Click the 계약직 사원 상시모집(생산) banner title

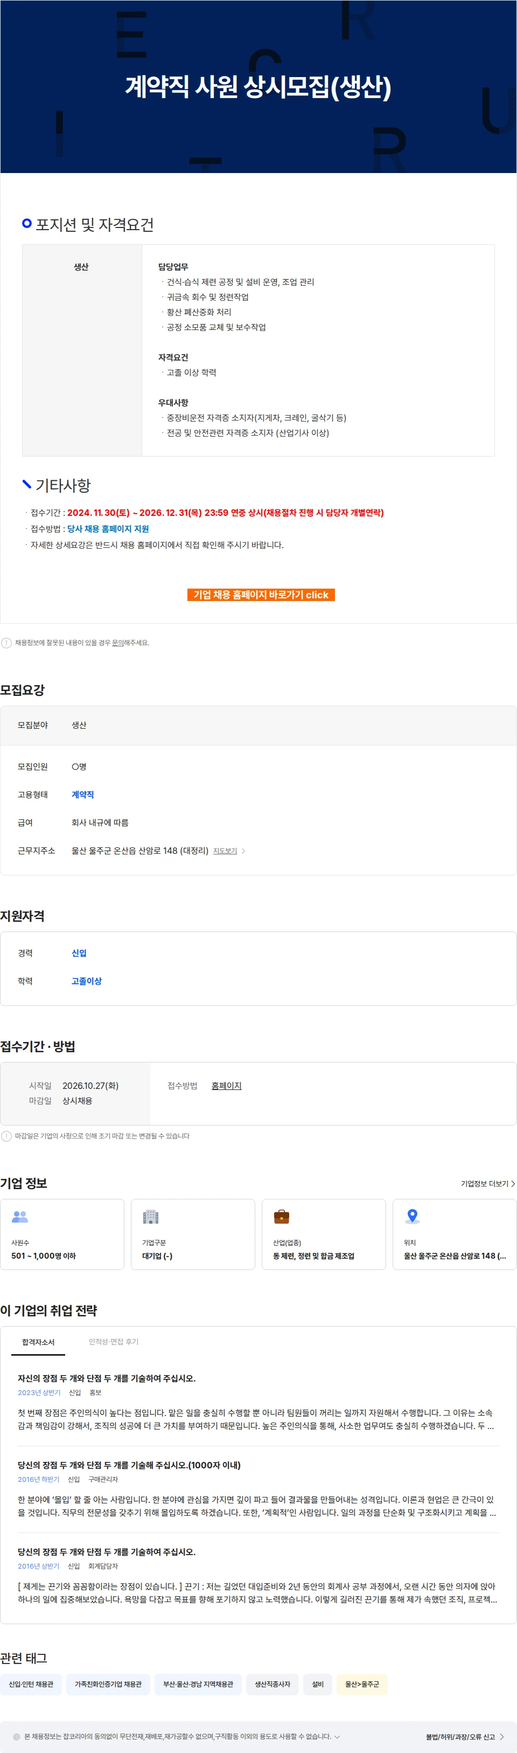258,86
